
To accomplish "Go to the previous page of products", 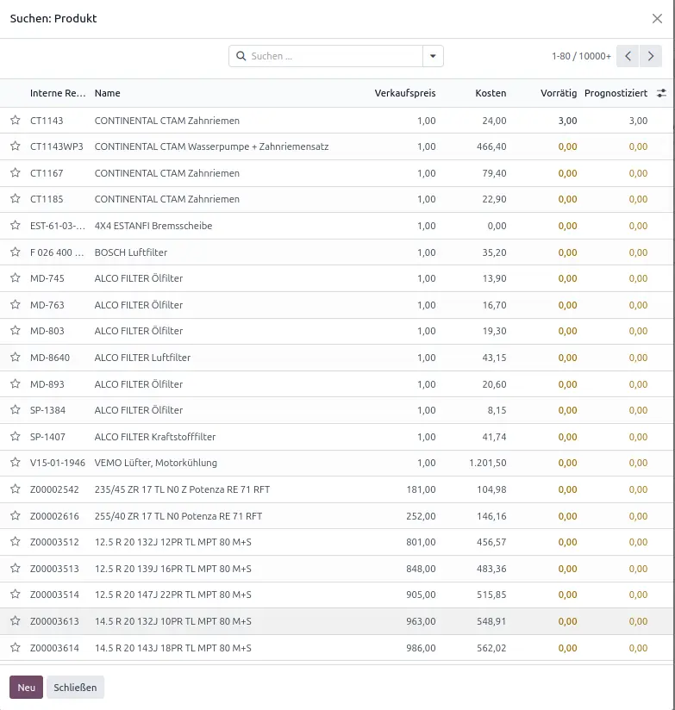I will pos(628,56).
